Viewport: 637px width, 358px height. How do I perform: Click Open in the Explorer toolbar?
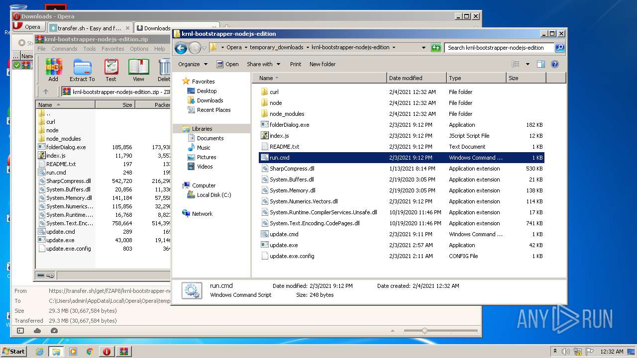point(227,64)
